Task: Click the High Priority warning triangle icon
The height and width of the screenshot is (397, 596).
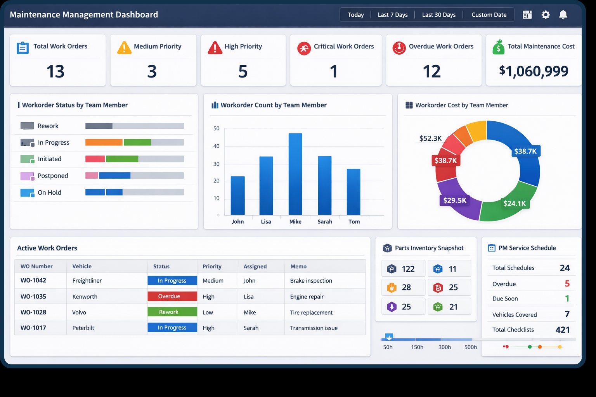Action: tap(215, 48)
